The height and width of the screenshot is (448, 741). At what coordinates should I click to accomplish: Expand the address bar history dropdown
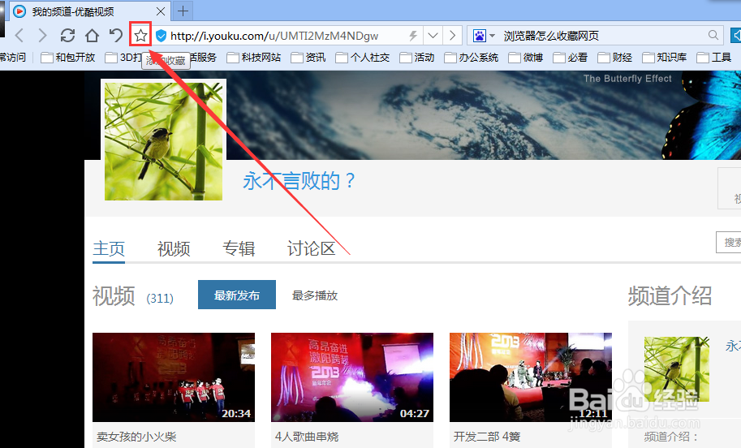point(433,36)
